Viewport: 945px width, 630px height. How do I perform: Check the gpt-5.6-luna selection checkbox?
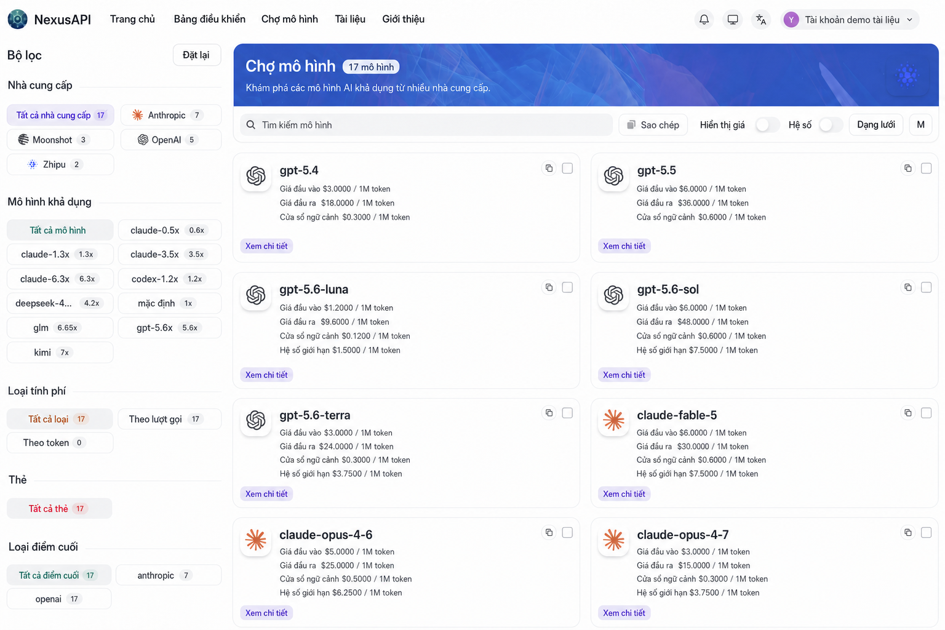[x=567, y=287]
